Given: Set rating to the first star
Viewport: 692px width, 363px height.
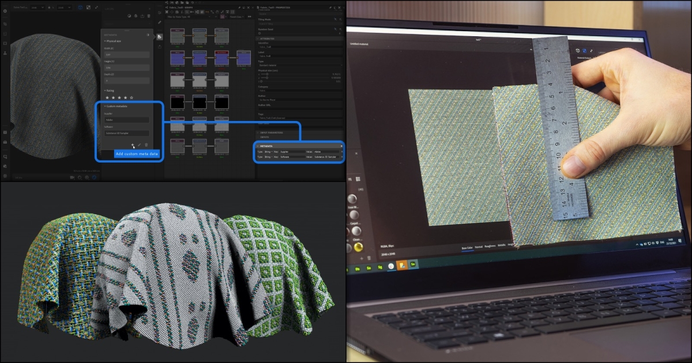Looking at the screenshot, I should 106,97.
